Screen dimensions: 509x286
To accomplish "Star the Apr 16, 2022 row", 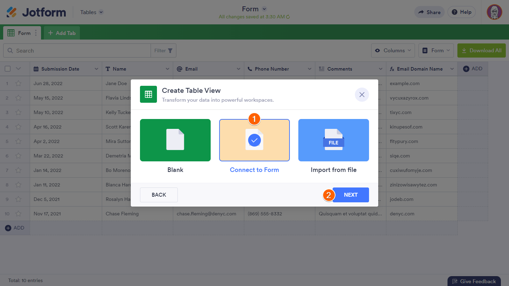I will tap(18, 127).
